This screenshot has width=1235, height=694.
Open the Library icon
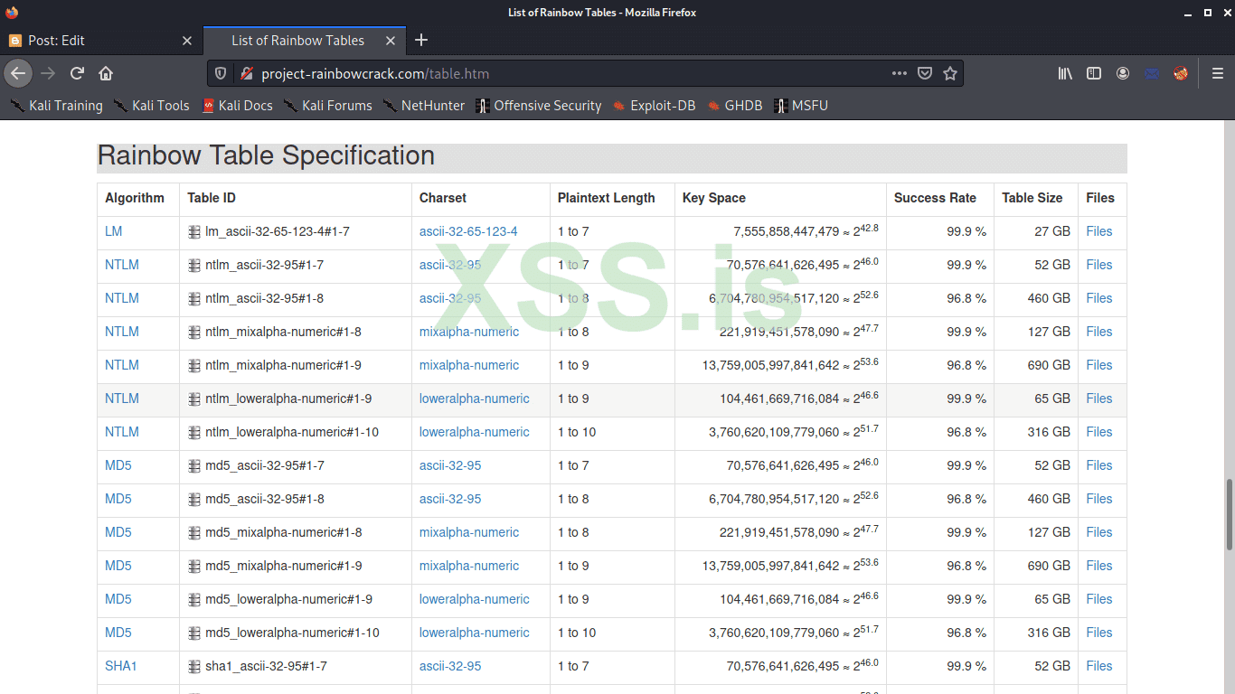(x=1065, y=73)
